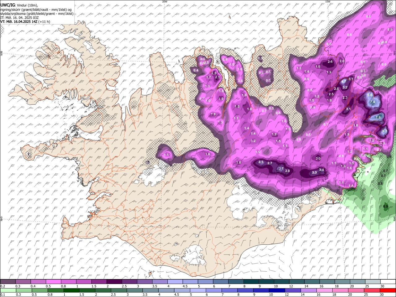Click the 4.7 precipitation value on the map
Image resolution: width=396 pixels, height=297 pixels.
pyautogui.click(x=344, y=81)
